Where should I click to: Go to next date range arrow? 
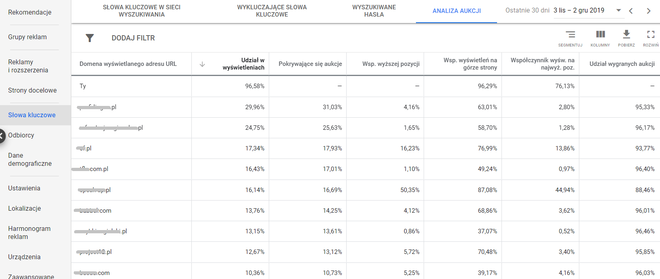649,11
